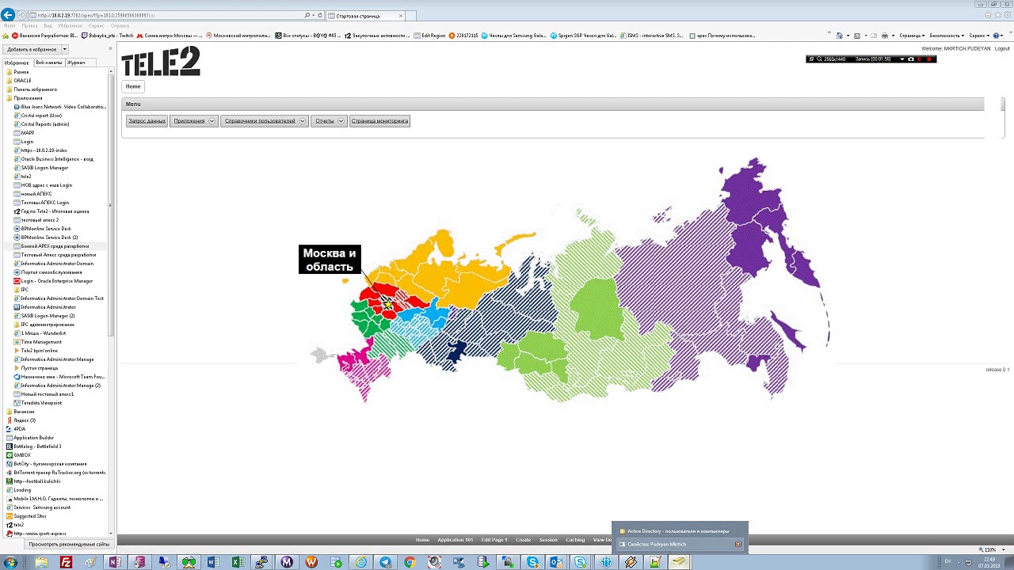
Task: Open Telegram from the taskbar
Action: pos(385,562)
